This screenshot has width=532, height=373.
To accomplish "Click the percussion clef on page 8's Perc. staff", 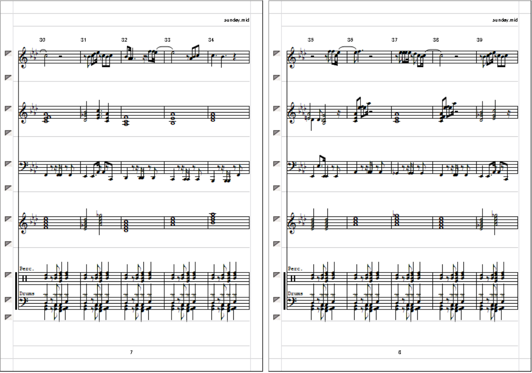I will 293,278.
